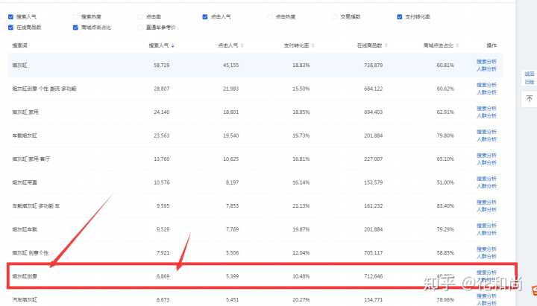The height and width of the screenshot is (306, 537).
Task: Click the back-to-top arrow icon
Action: (530, 98)
